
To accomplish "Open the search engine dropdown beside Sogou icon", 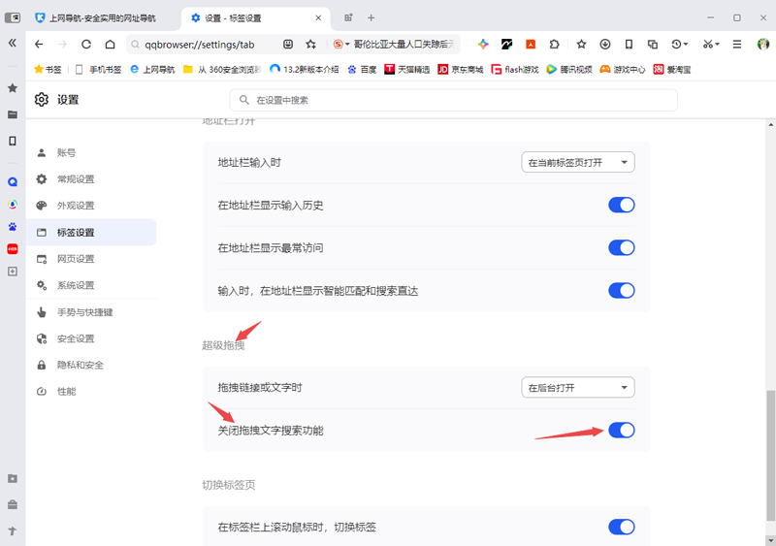I will [341, 45].
